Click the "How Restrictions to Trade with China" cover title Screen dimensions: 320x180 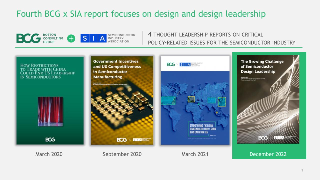pyautogui.click(x=47, y=71)
